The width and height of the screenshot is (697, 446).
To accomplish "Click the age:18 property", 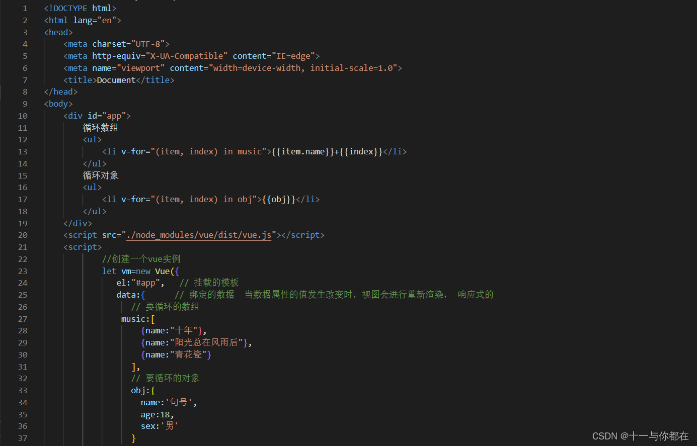I will coord(156,414).
